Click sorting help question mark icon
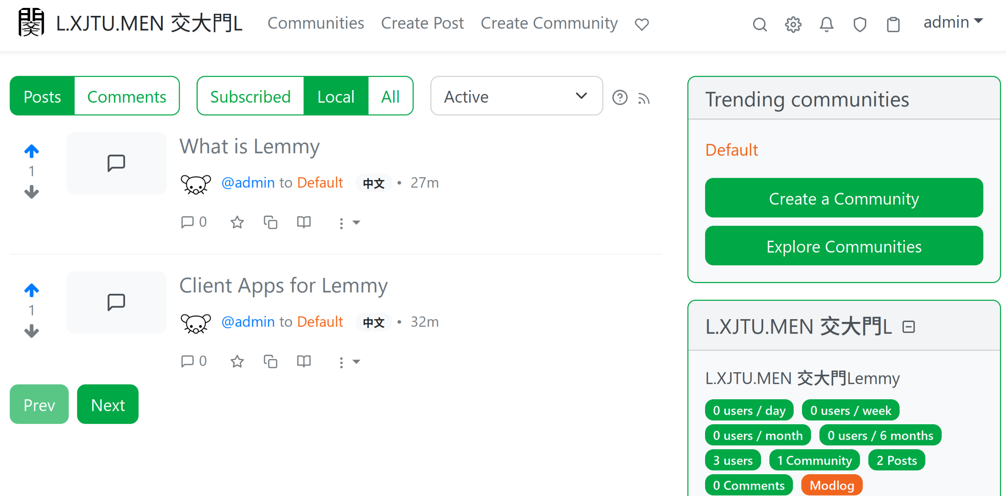Screen dimensions: 1006x496 point(619,97)
